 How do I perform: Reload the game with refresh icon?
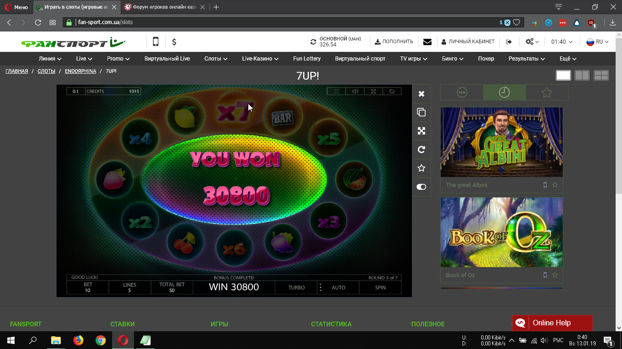(x=422, y=150)
